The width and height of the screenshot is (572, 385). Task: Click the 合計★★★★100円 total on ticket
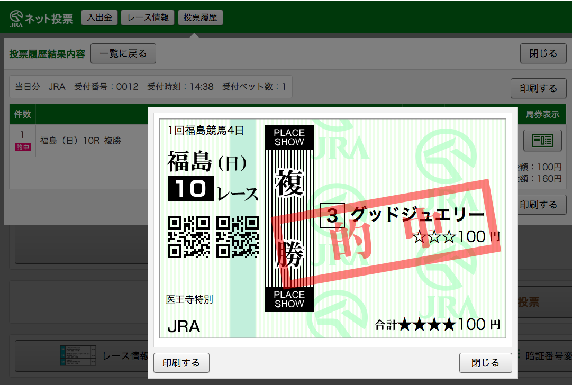click(x=438, y=324)
